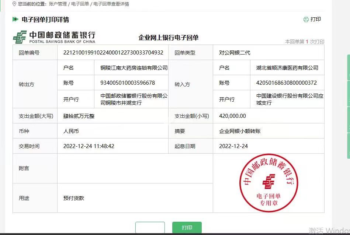Click the 支出金额(大写) label

pyautogui.click(x=36, y=116)
